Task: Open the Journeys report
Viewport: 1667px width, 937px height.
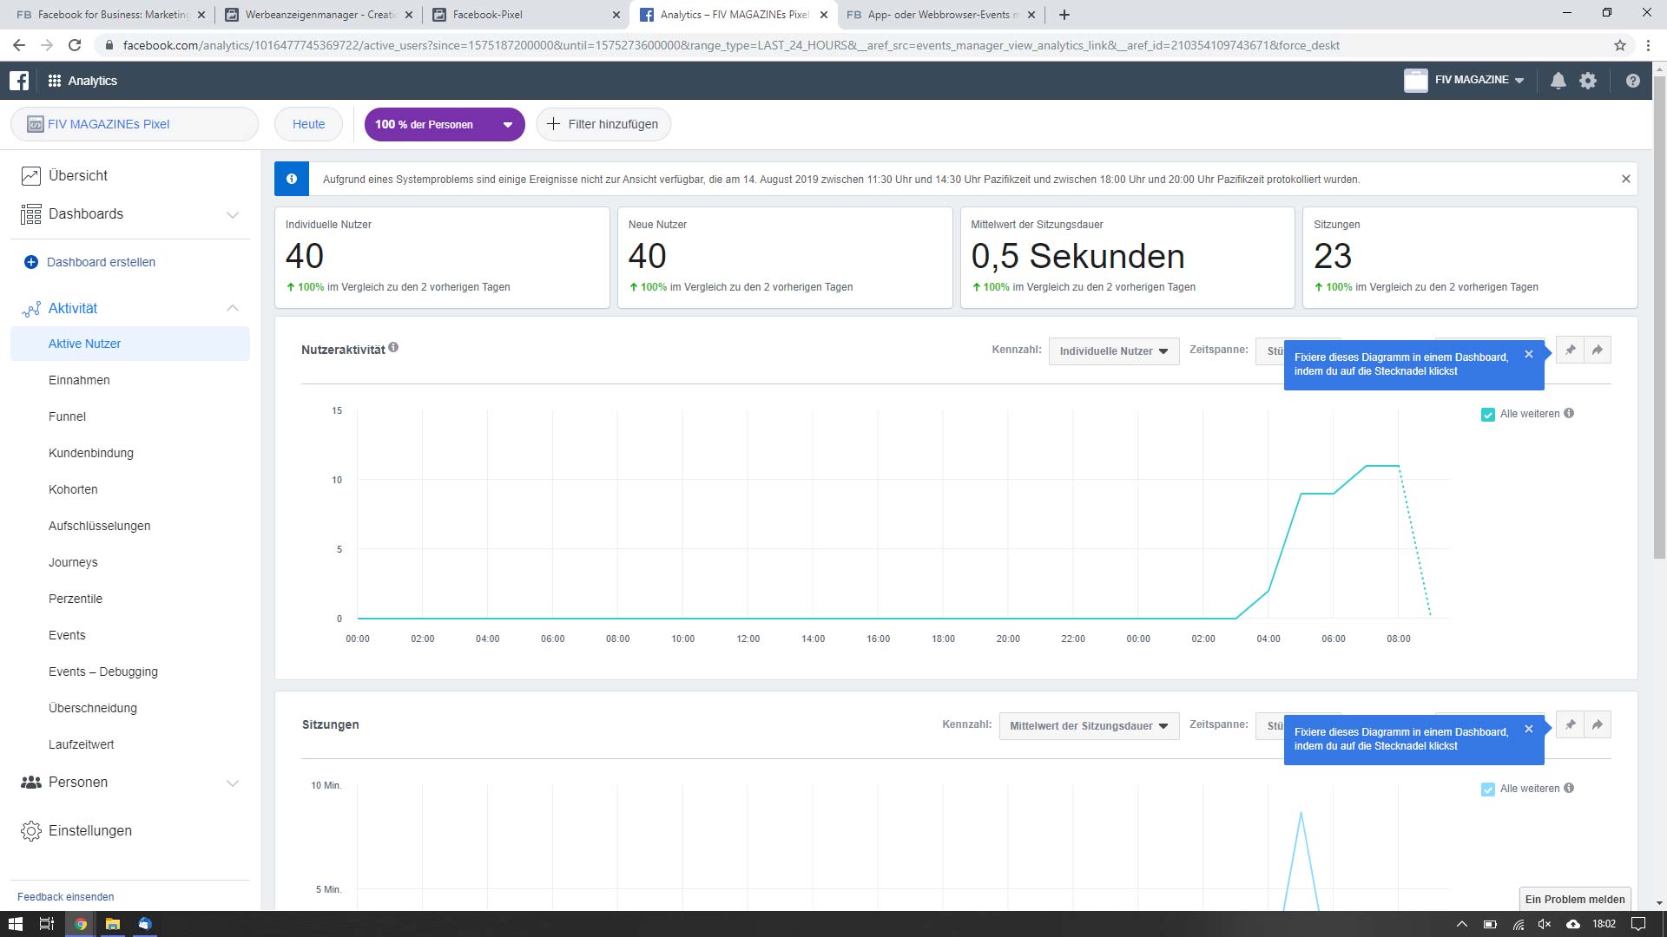Action: pyautogui.click(x=73, y=562)
